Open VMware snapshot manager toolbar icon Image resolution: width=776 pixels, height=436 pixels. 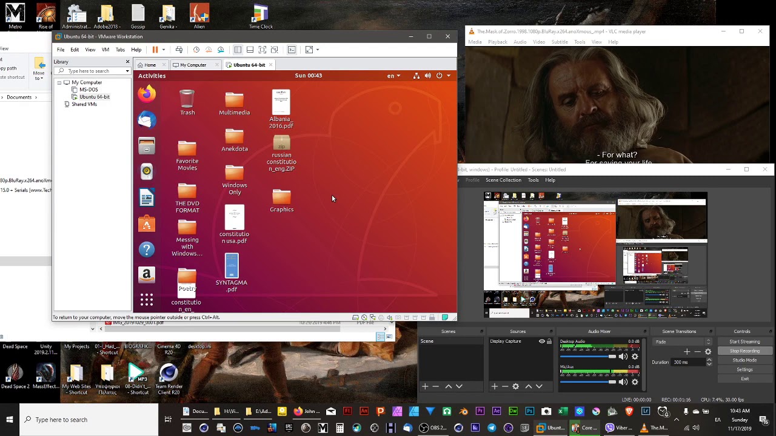click(221, 50)
